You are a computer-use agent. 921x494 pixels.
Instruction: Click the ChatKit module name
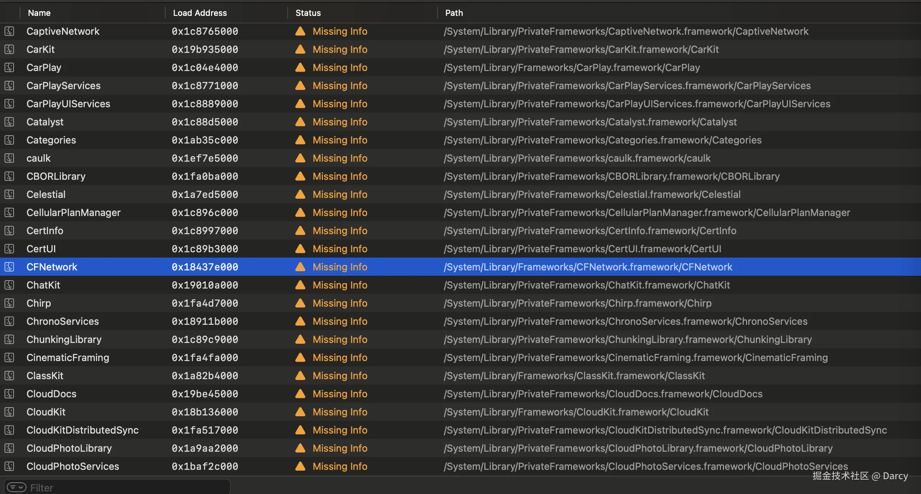(x=43, y=285)
